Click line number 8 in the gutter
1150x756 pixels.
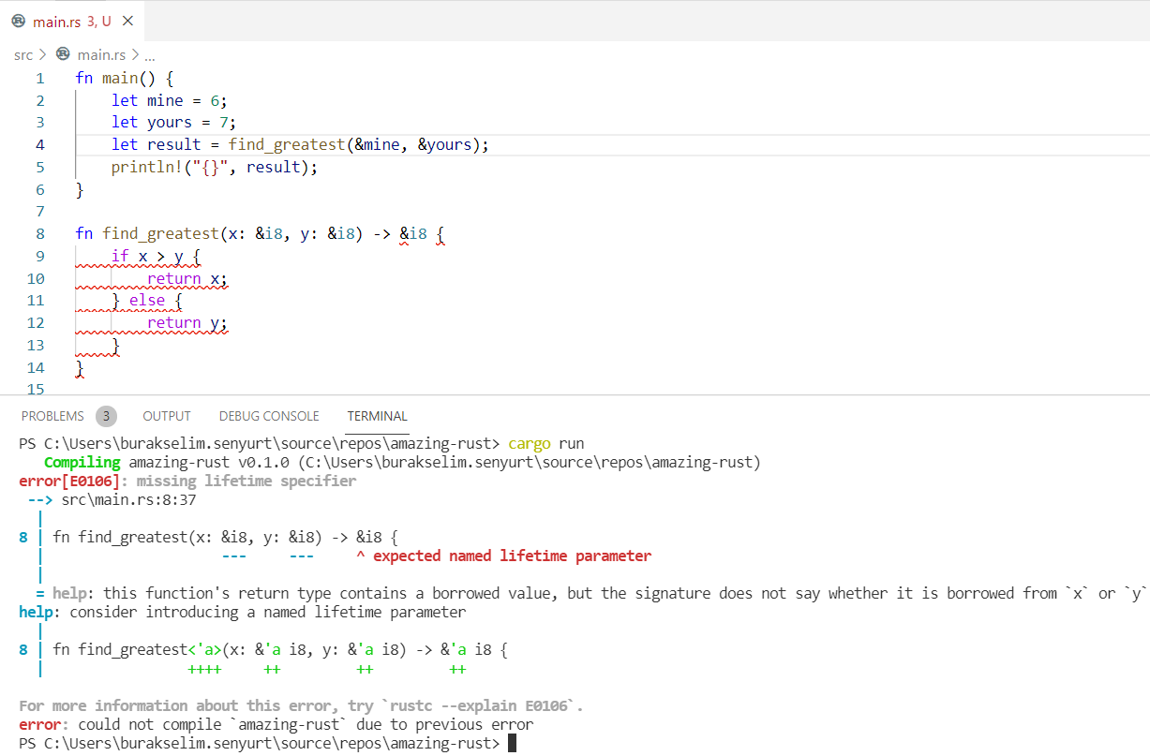39,234
